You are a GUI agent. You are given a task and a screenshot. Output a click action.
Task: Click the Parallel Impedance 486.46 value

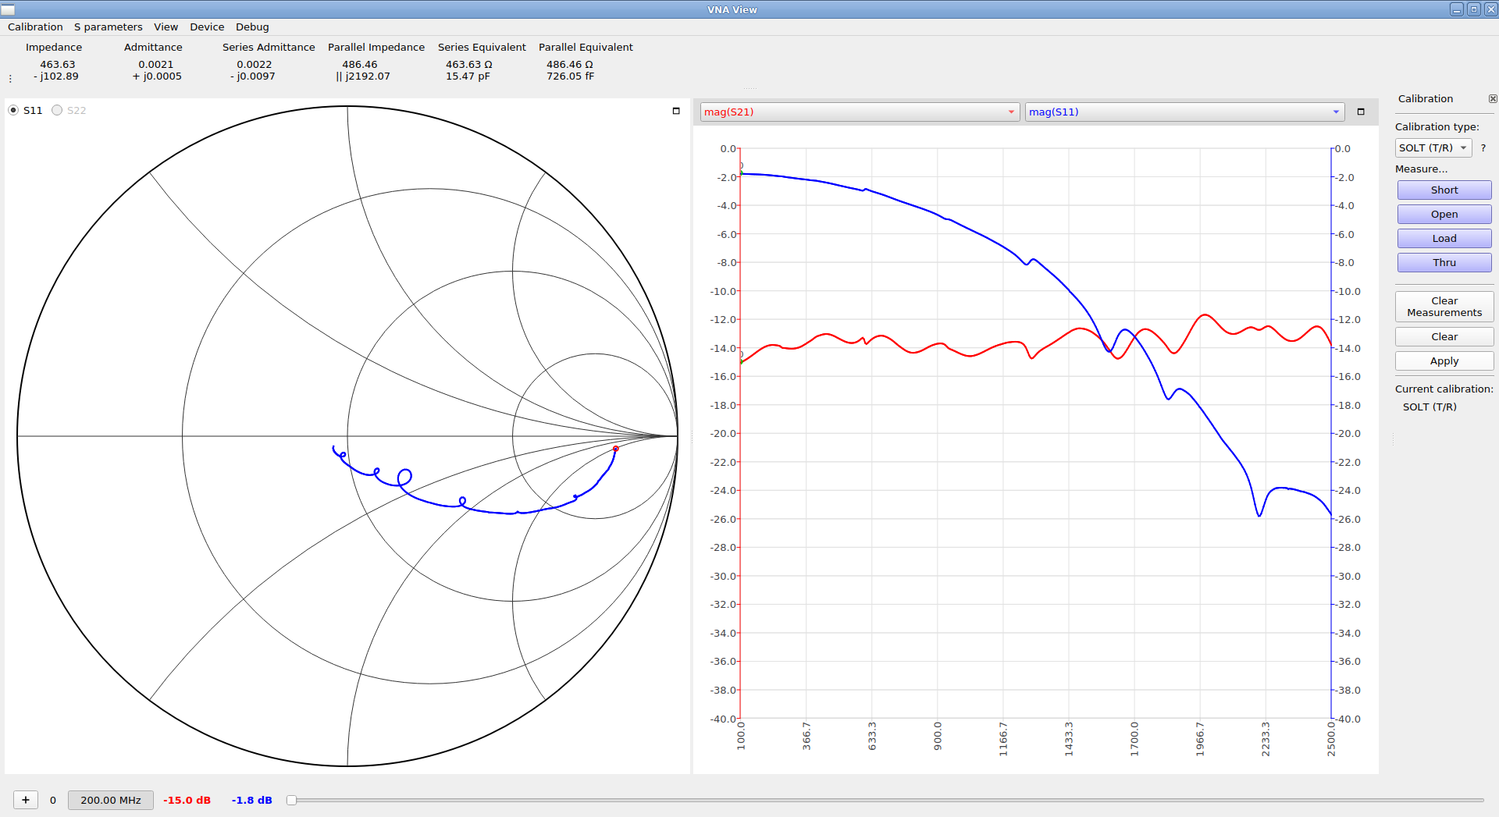click(360, 65)
